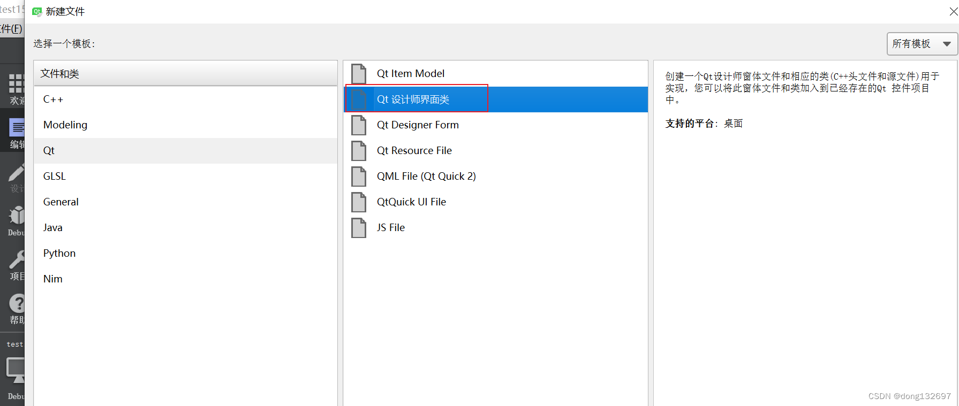Click the JS File document icon
The height and width of the screenshot is (406, 959).
pyautogui.click(x=359, y=228)
